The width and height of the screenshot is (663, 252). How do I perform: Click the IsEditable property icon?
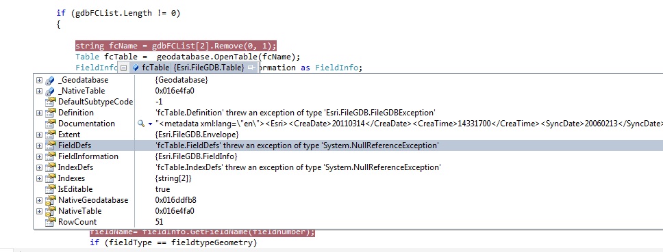[x=51, y=189]
